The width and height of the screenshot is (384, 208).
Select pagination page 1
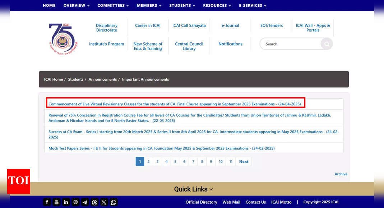pos(140,162)
